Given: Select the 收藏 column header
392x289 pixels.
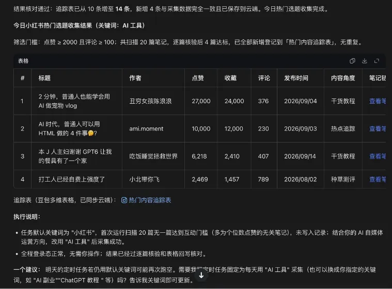Looking at the screenshot, I should pos(230,78).
